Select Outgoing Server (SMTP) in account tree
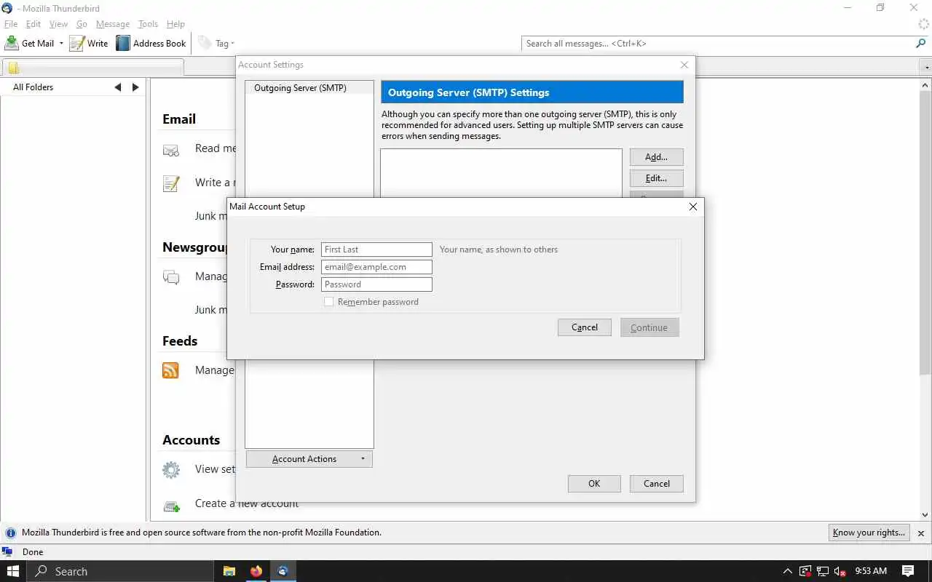 coord(300,88)
